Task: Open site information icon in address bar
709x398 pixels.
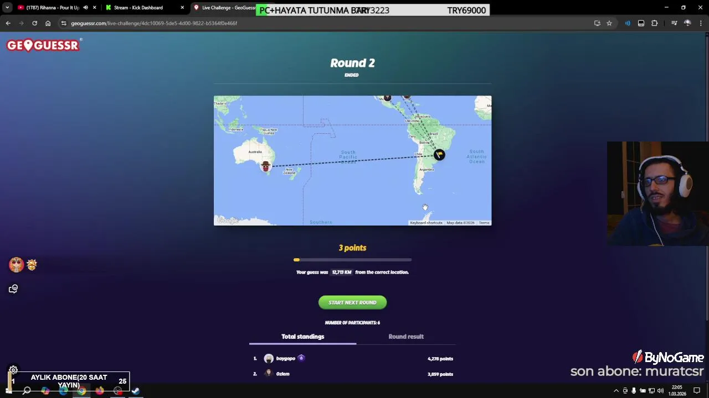Action: 64,23
